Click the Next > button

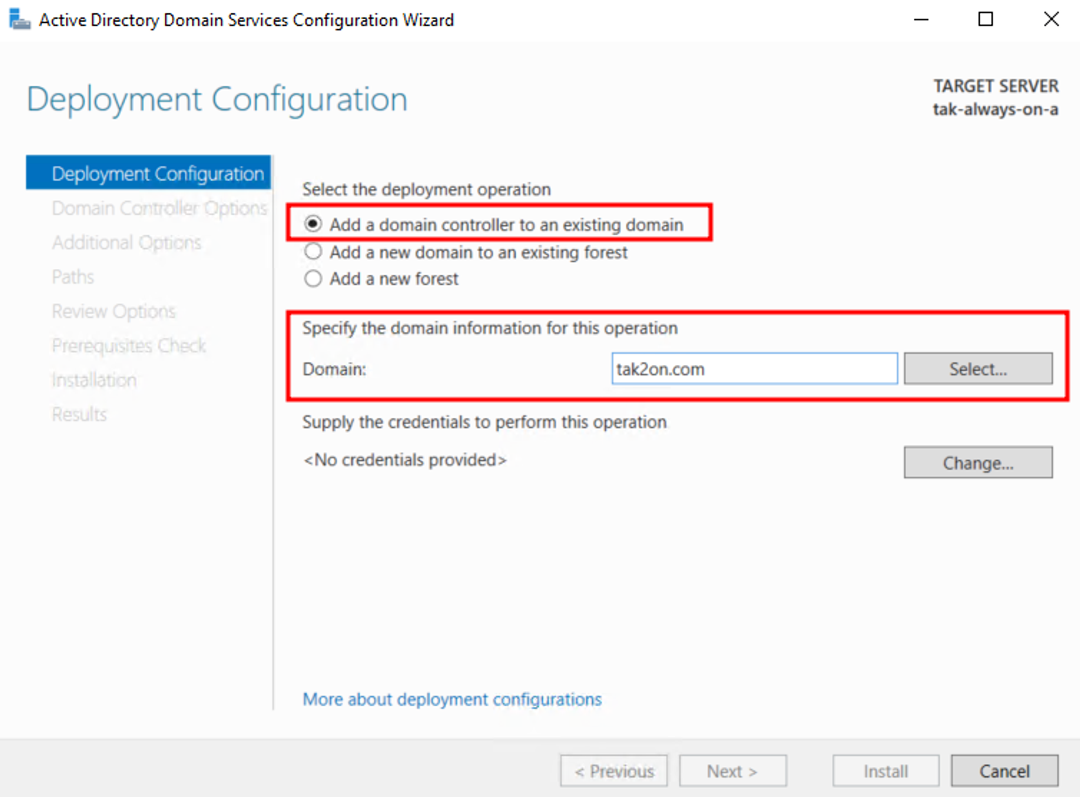732,771
